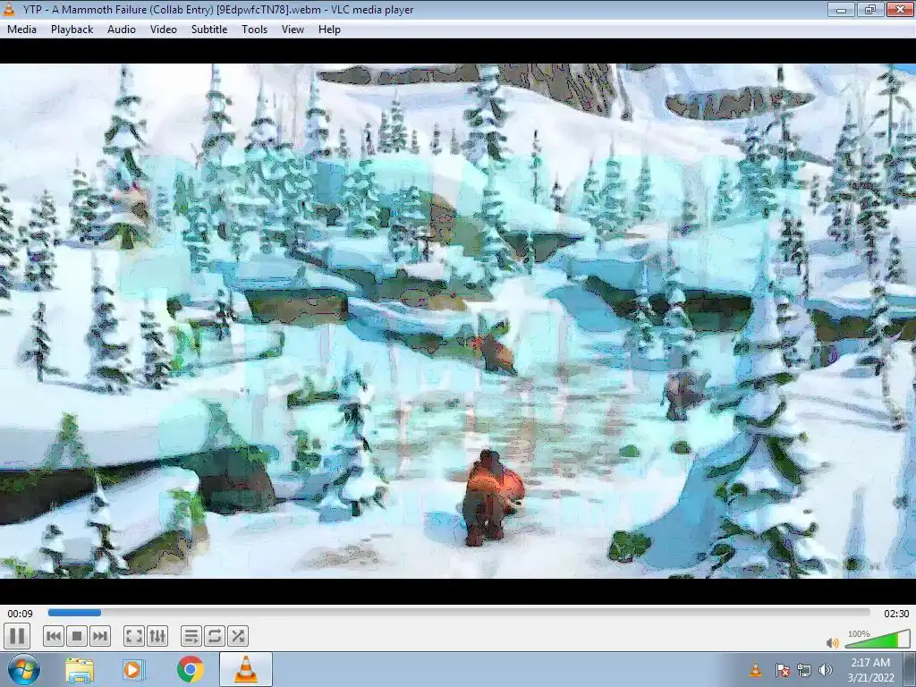
Task: Toggle loop repeat mode
Action: pyautogui.click(x=215, y=636)
